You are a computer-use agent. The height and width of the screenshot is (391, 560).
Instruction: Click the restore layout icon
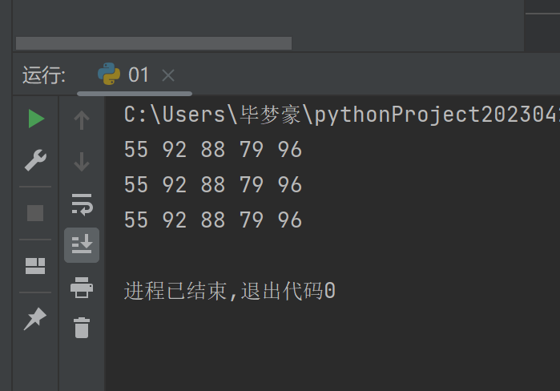point(35,266)
